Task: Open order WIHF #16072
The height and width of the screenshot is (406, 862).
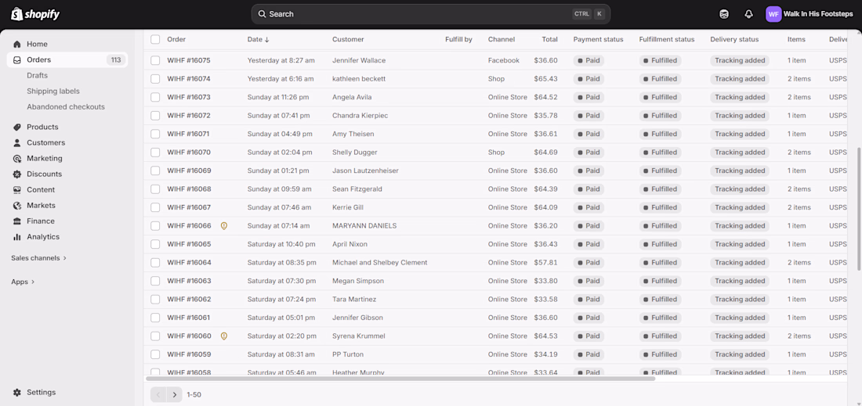Action: pos(189,116)
